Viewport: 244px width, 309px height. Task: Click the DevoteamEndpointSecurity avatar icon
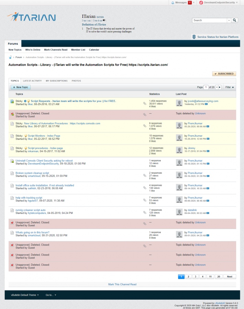(201, 2)
